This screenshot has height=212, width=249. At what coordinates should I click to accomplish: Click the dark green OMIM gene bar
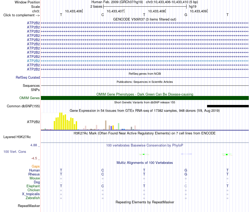(145, 98)
